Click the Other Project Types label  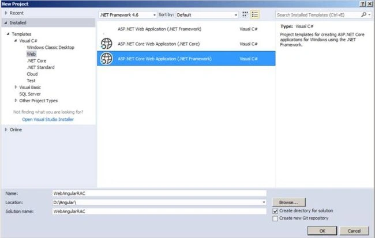click(x=39, y=101)
